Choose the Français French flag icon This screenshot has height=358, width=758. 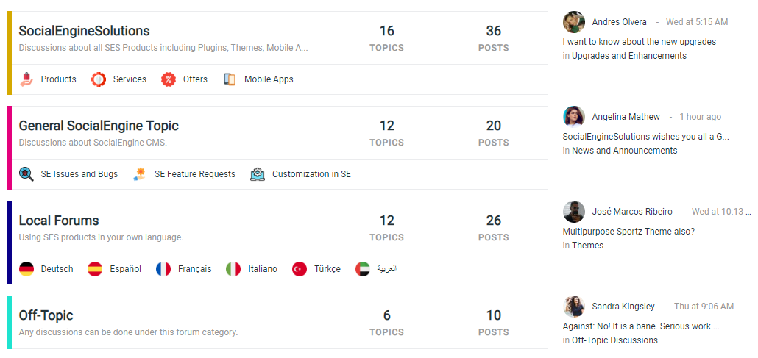[x=163, y=269]
